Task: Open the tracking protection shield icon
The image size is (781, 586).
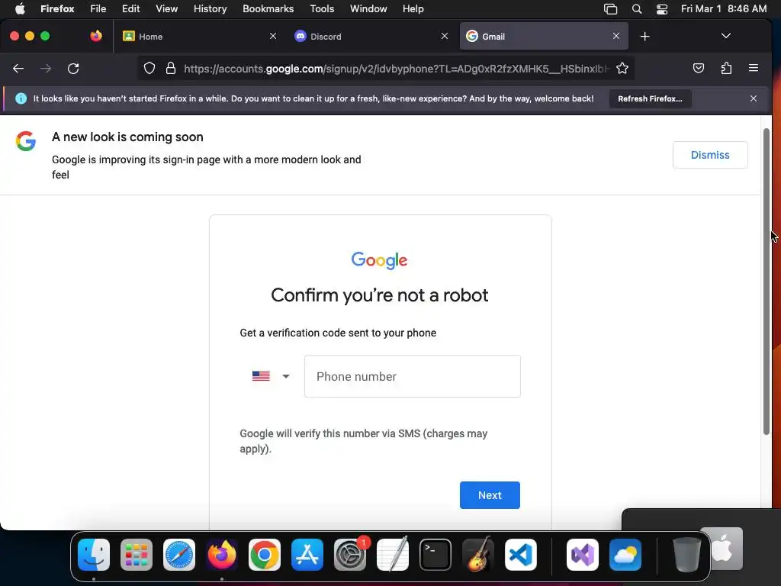Action: point(149,68)
